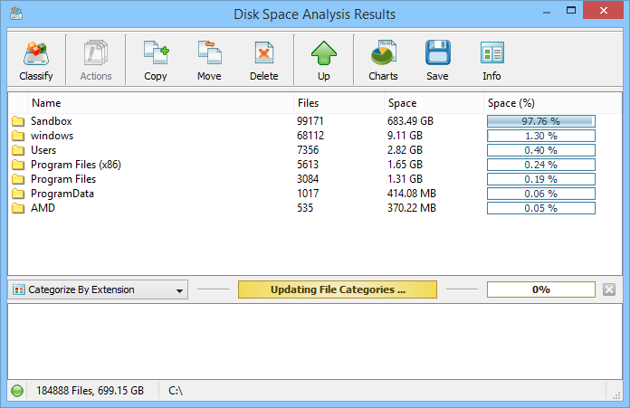Click the 0% progress indicator
The height and width of the screenshot is (408, 630).
click(x=541, y=289)
